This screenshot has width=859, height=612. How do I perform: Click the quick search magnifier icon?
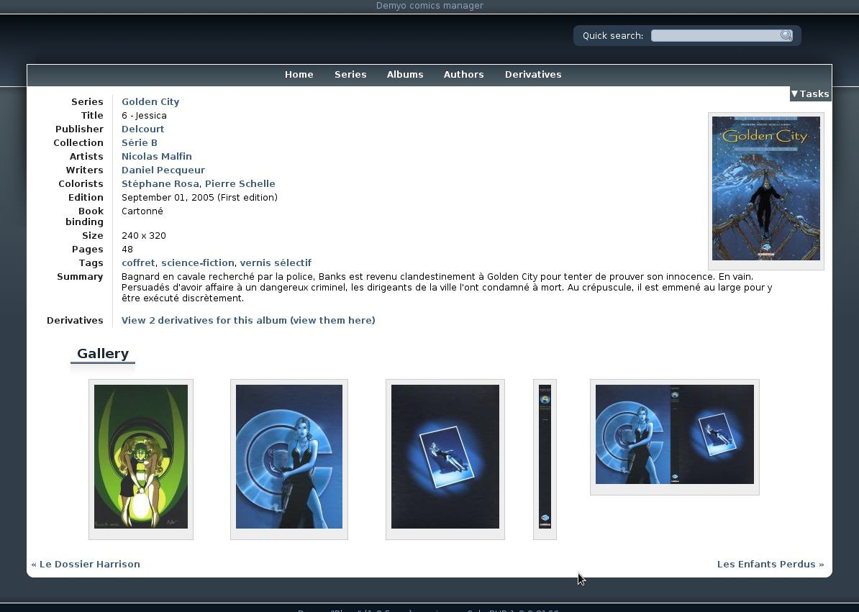click(786, 35)
